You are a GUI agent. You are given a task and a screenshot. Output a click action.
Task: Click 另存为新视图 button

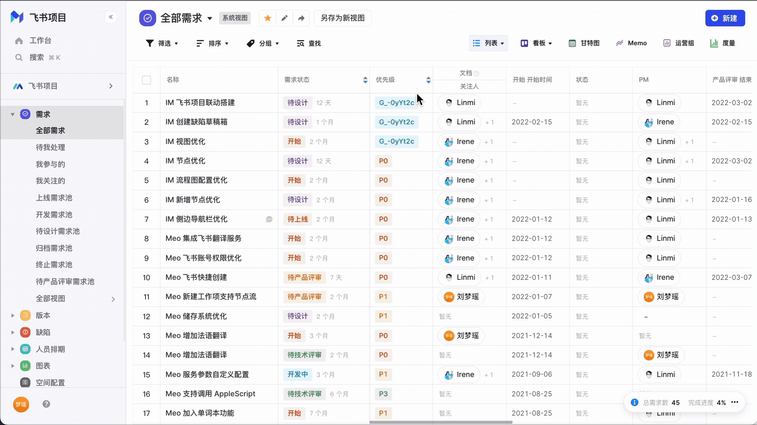(343, 18)
